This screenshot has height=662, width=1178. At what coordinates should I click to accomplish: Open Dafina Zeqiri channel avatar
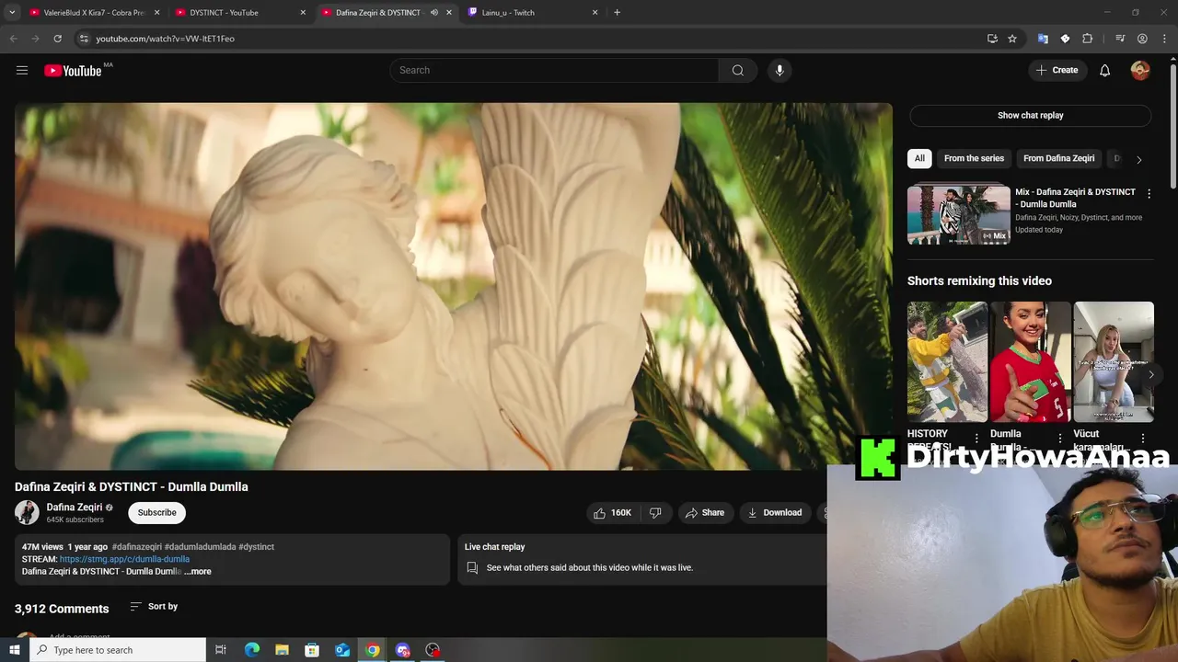pyautogui.click(x=27, y=512)
